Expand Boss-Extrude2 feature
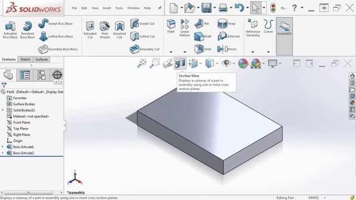Viewport: 356px width, 200px height. (x=3, y=153)
